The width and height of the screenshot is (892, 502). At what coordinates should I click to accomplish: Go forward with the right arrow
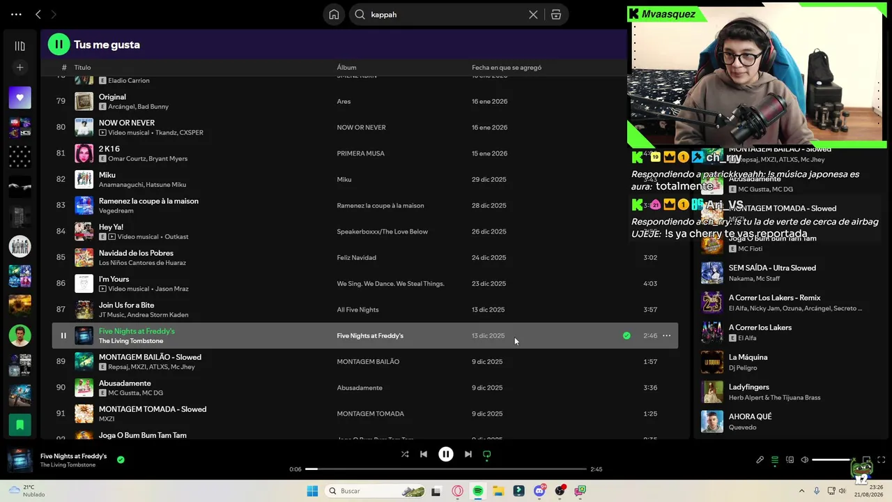coord(54,14)
